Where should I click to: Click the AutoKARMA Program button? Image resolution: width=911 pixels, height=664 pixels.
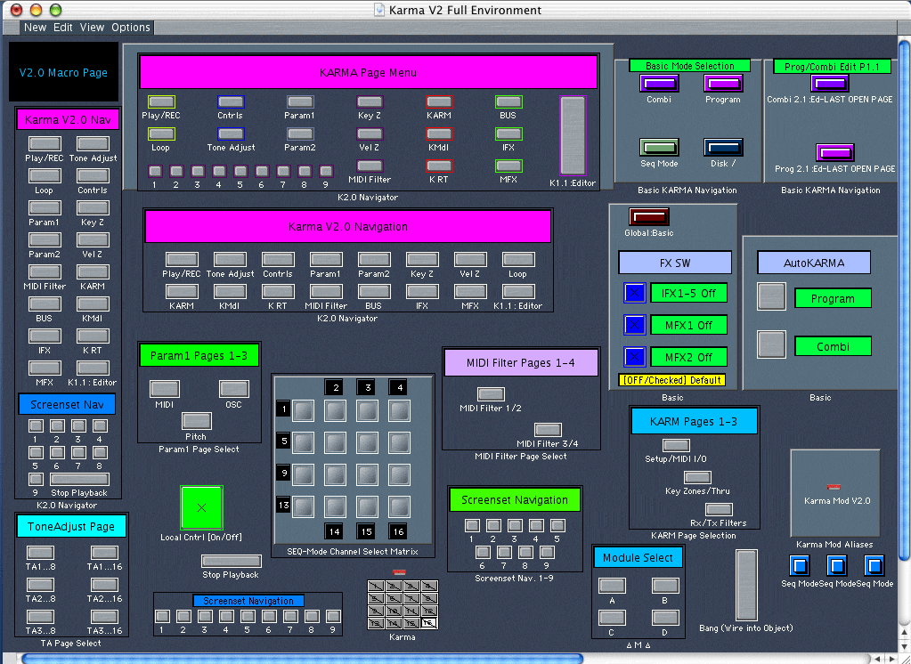pos(771,296)
